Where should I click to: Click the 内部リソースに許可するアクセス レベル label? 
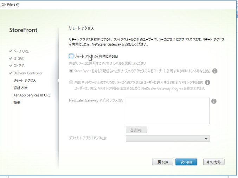click(108, 63)
